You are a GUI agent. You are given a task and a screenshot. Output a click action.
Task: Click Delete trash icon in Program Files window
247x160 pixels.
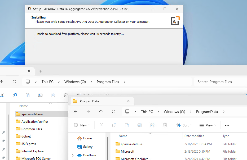66,95
